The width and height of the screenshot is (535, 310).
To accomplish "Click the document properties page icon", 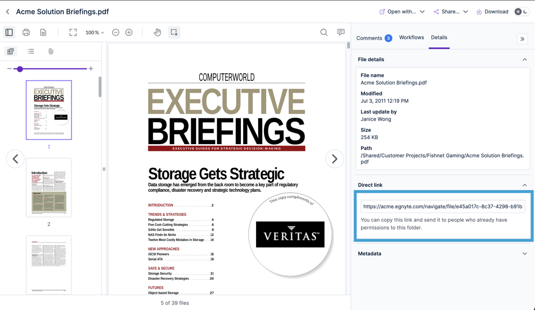I will tap(43, 33).
